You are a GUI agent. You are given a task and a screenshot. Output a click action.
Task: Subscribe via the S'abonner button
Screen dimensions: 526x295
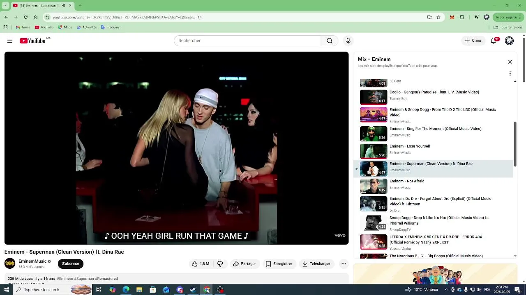click(x=71, y=264)
